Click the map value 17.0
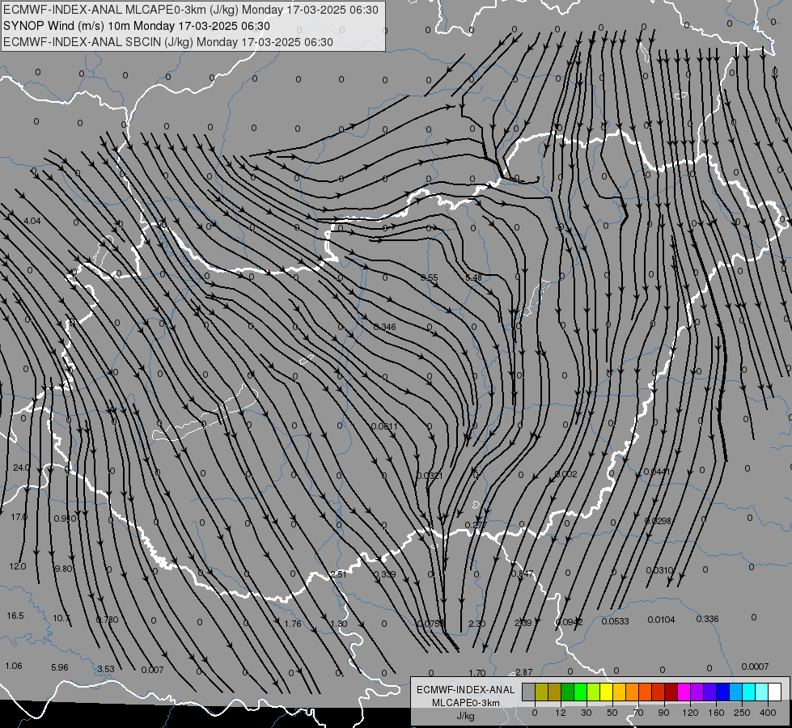Image resolution: width=792 pixels, height=728 pixels. point(19,517)
